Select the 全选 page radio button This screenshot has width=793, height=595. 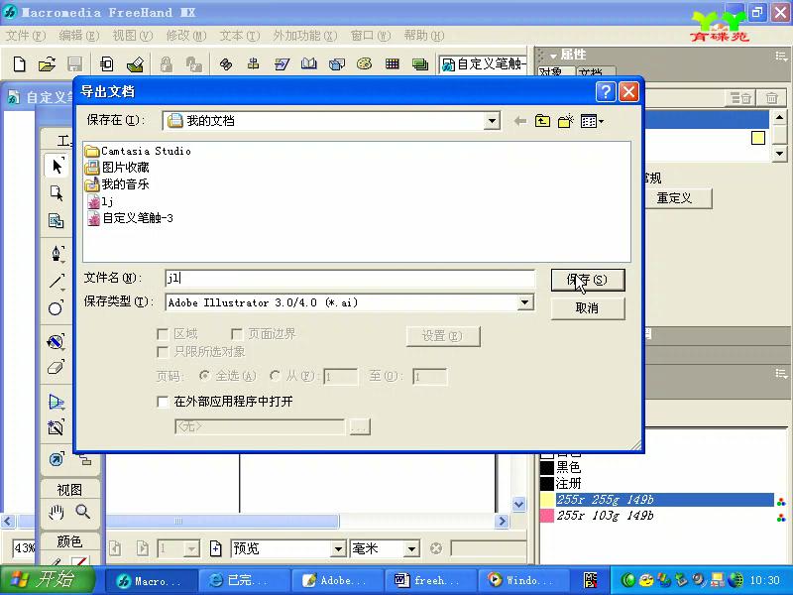pos(204,376)
